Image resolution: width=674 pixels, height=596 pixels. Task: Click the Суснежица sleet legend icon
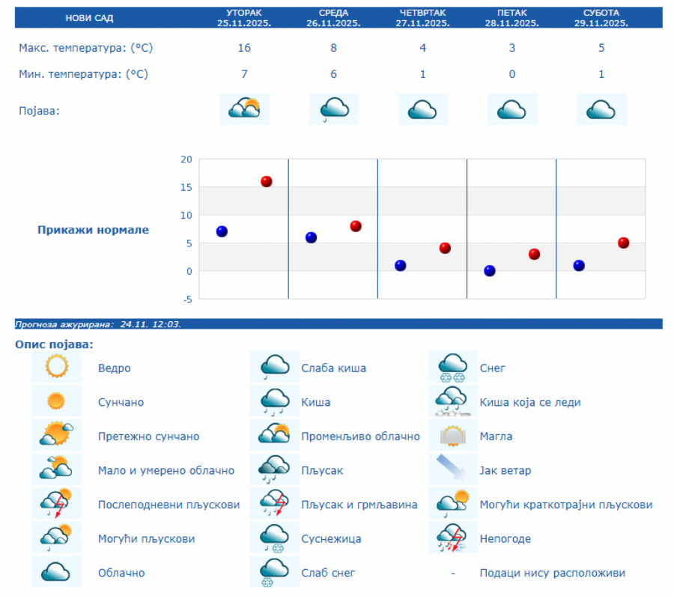274,538
